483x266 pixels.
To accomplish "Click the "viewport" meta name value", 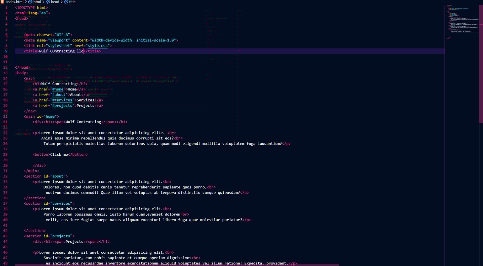I will 59,40.
